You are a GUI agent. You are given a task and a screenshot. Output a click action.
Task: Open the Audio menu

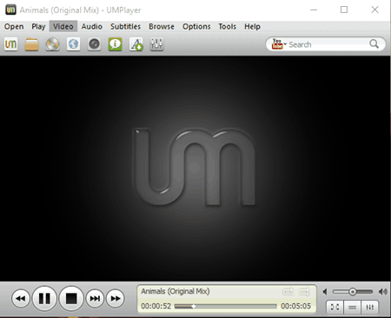coord(92,27)
